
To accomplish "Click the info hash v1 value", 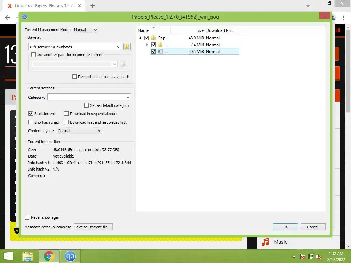I will click(92, 163).
